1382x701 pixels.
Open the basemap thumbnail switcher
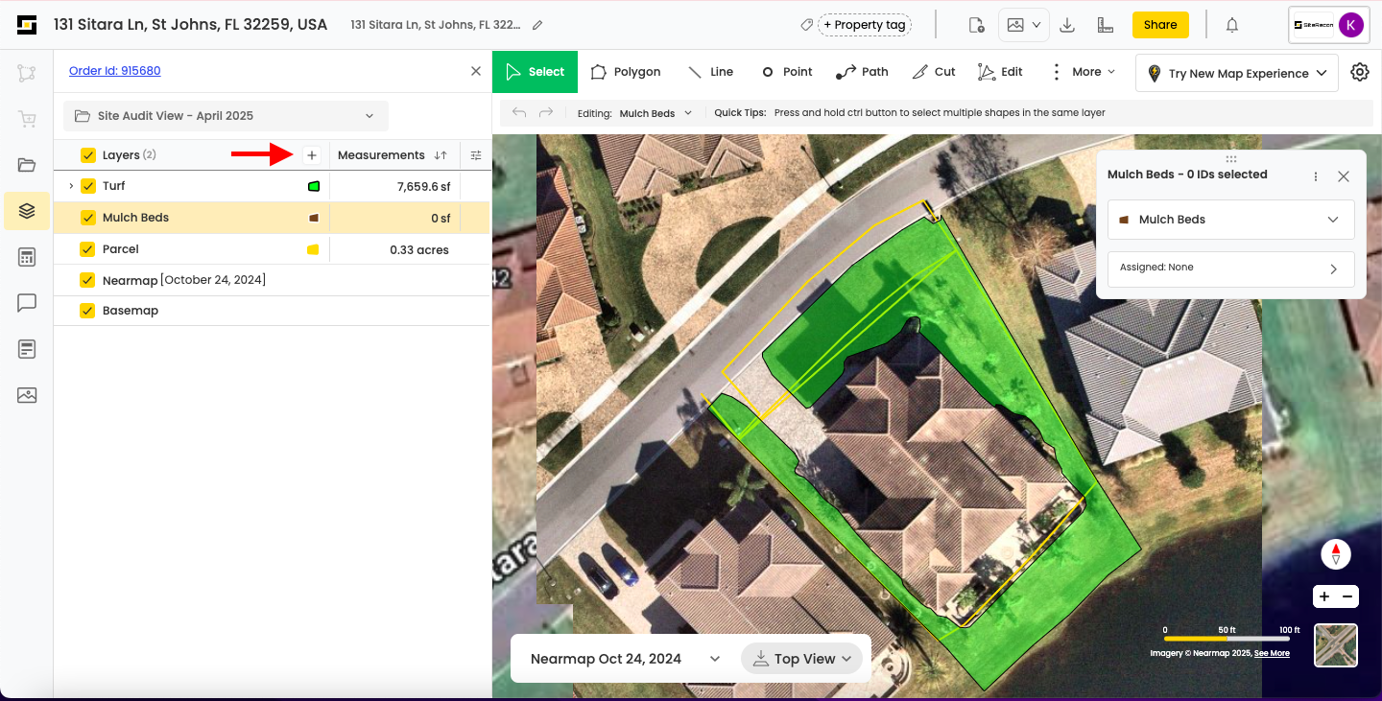1336,645
